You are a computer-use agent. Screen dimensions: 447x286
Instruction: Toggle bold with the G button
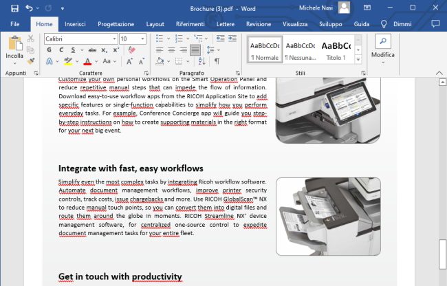[x=49, y=50]
